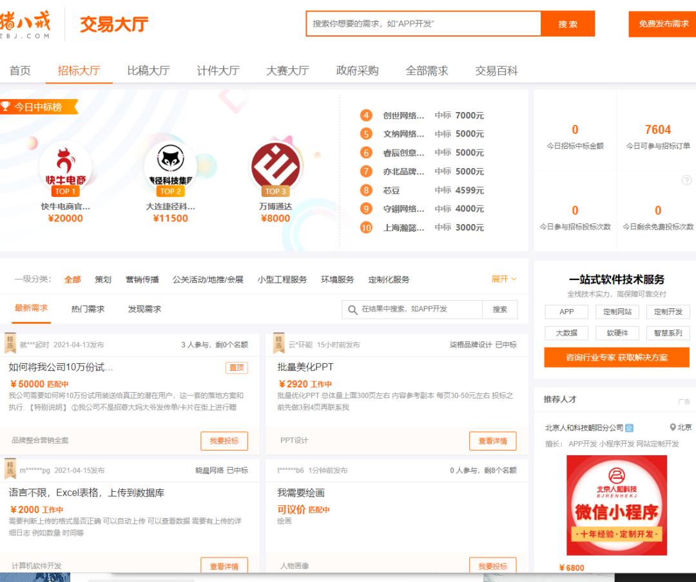Open the 比稿大厅 navigation menu item

click(148, 71)
